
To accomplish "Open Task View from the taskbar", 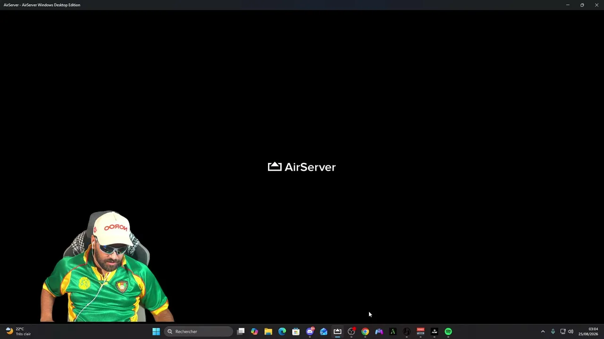I will (241, 331).
